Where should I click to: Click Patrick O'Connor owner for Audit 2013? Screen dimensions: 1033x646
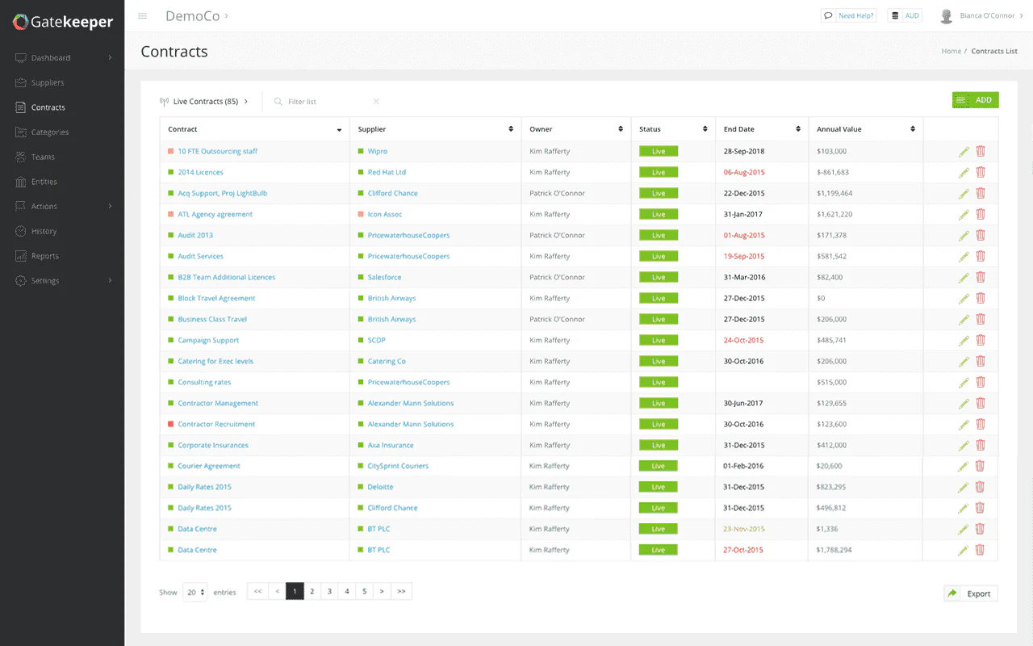[557, 235]
